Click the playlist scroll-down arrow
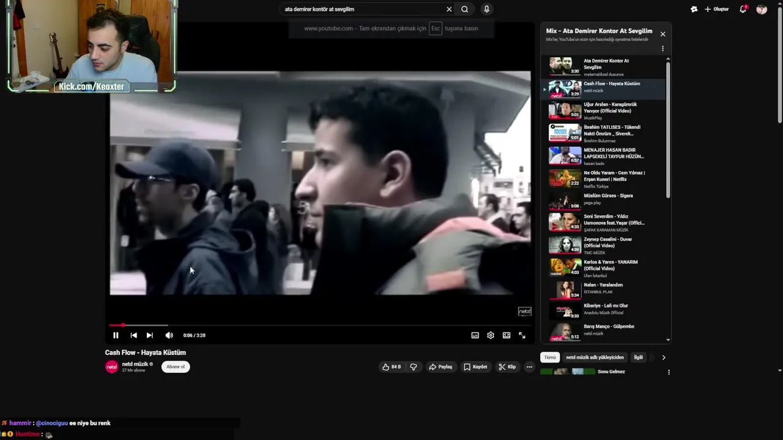Image resolution: width=783 pixels, height=440 pixels. tap(668, 340)
